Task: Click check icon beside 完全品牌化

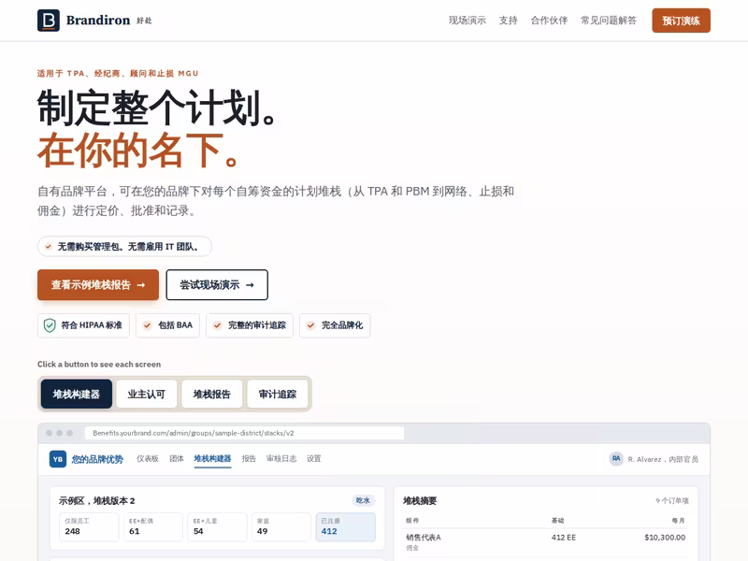Action: point(311,325)
